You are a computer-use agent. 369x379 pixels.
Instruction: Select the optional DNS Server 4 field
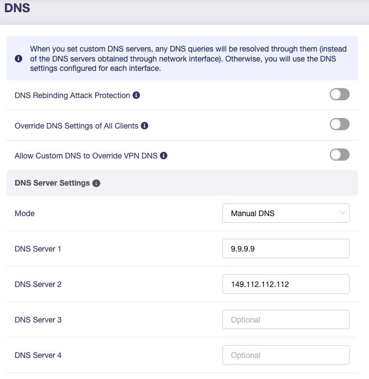285,355
